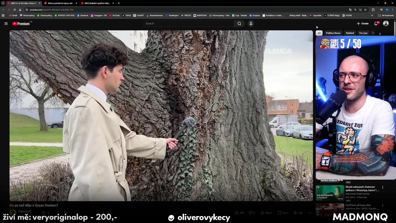This screenshot has width=396, height=223.
Task: Open the StreamElements bookmark
Action: click(154, 15)
